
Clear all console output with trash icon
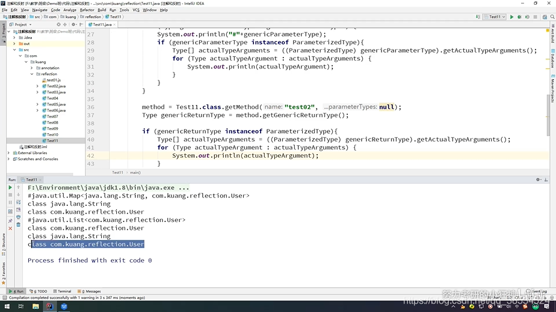(x=19, y=224)
